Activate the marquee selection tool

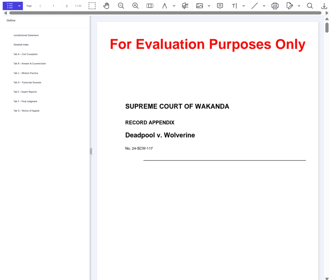coord(92,6)
